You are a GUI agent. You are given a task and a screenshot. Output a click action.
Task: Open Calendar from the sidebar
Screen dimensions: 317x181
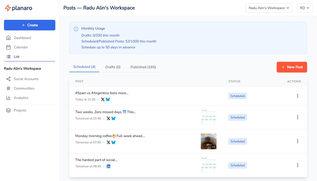click(x=30, y=47)
